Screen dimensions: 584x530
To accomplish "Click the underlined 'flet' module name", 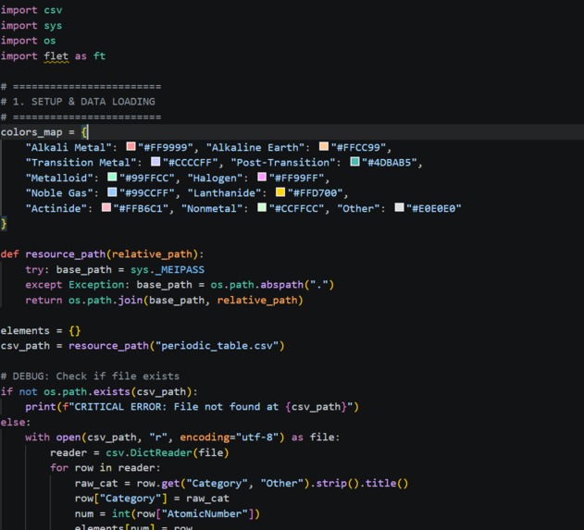I will point(56,56).
